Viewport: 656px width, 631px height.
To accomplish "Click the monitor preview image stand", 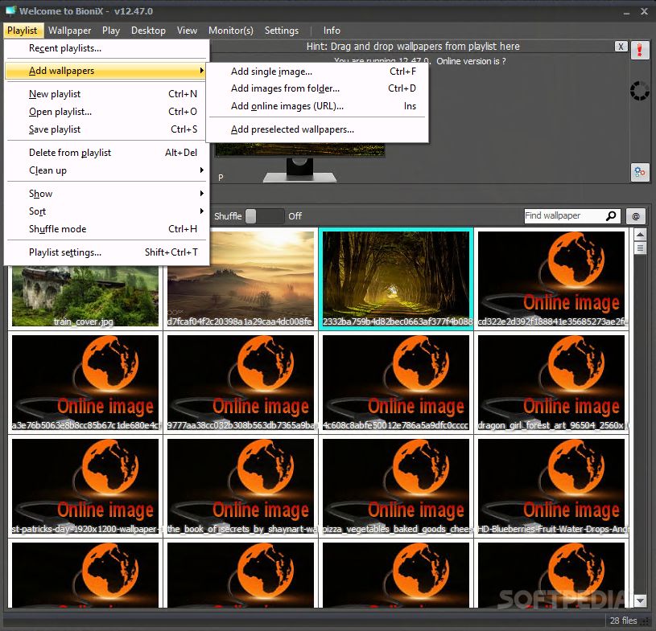I will (299, 170).
